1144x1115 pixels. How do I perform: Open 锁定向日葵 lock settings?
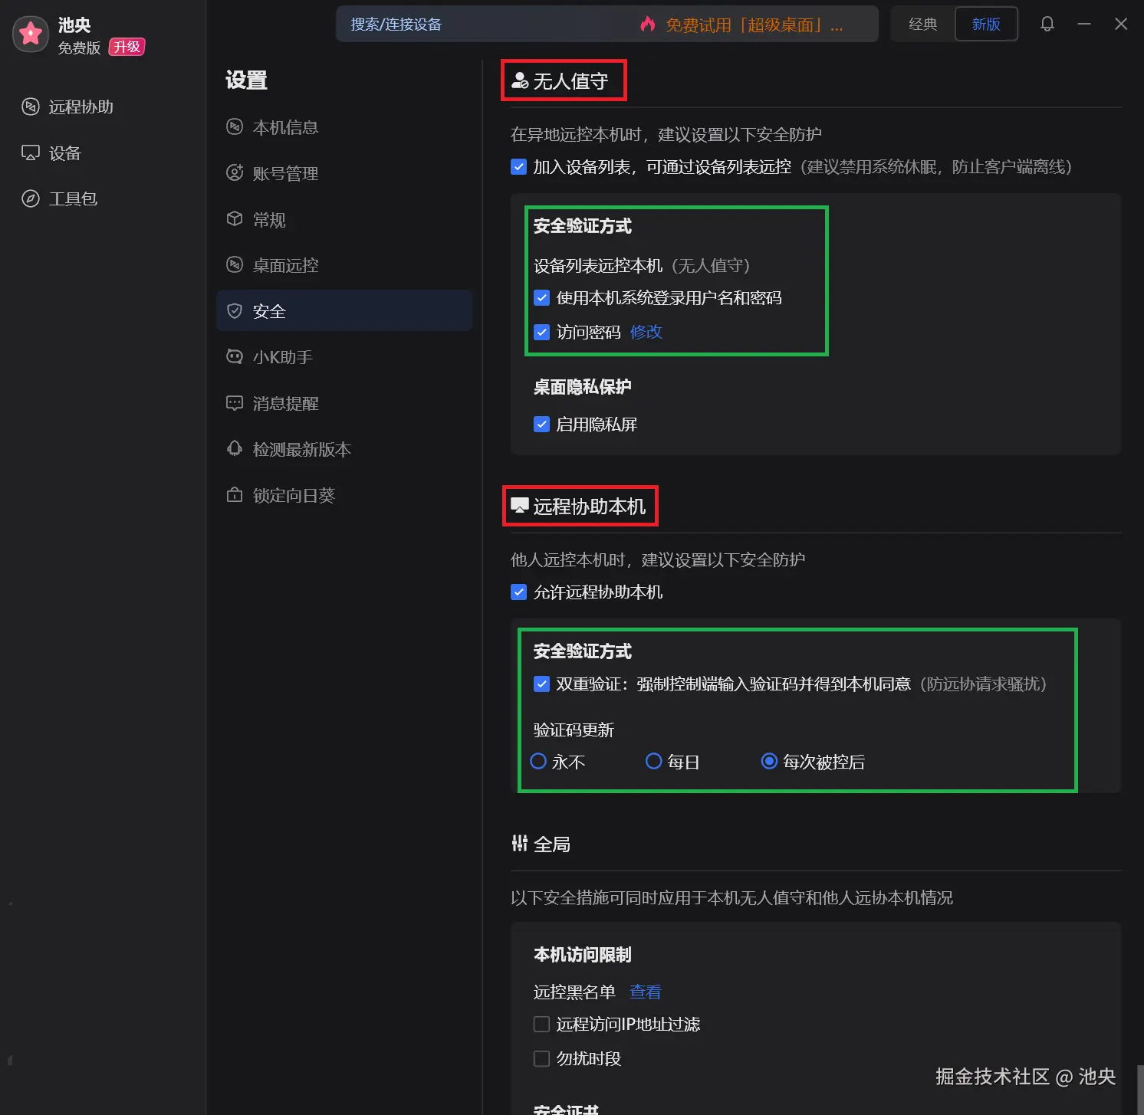(294, 495)
